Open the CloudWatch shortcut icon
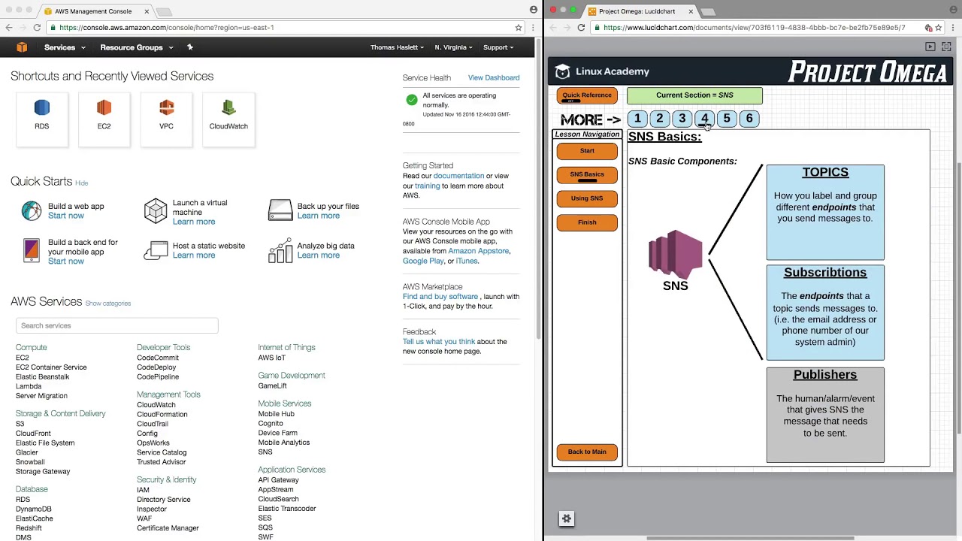This screenshot has width=962, height=541. pos(228,108)
